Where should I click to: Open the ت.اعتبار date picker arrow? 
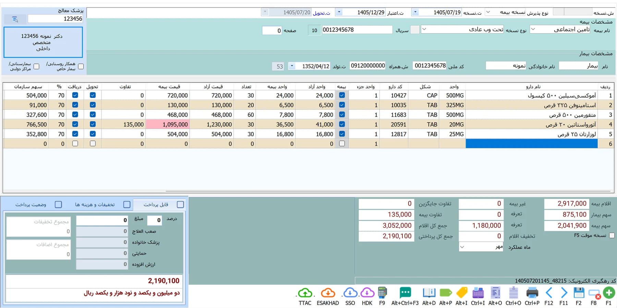click(x=339, y=12)
